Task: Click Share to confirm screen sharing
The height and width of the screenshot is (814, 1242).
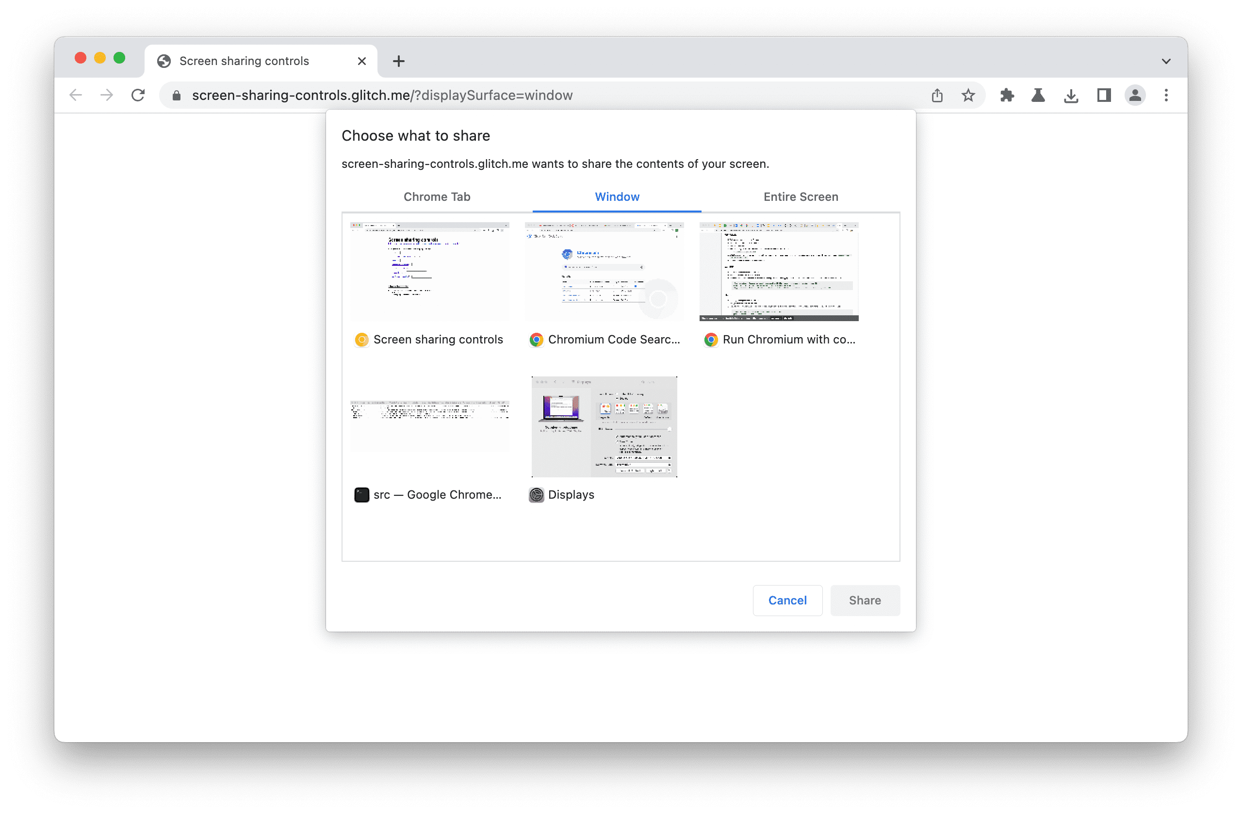Action: [x=864, y=599]
